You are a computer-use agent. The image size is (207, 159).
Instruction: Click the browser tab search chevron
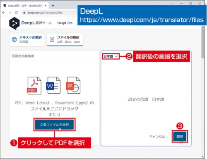tap(172, 4)
